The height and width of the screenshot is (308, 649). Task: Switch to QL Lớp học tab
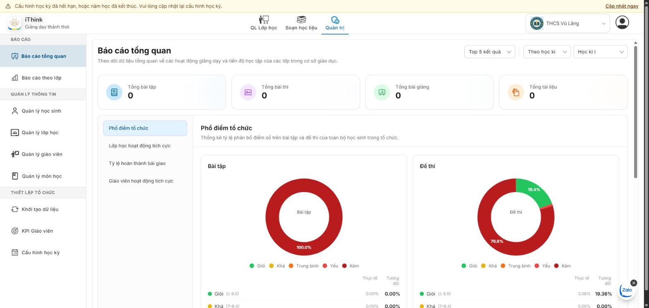(x=264, y=23)
